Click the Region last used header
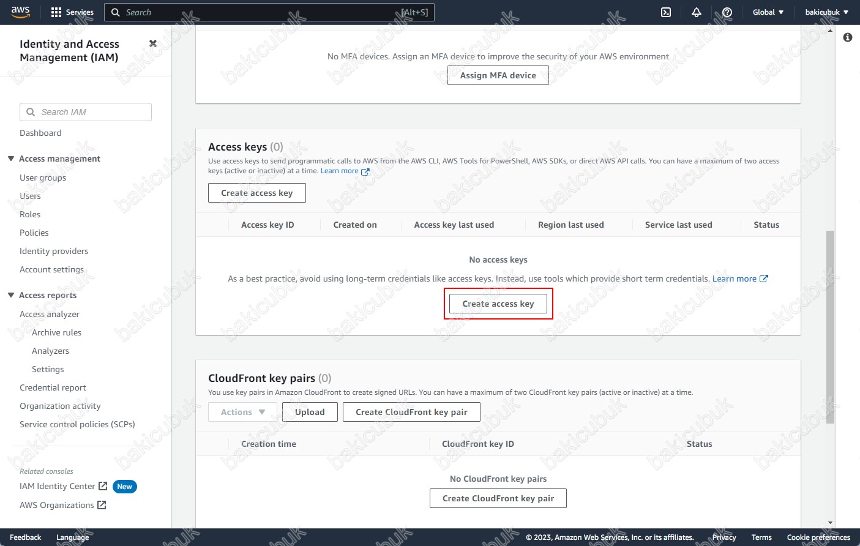This screenshot has width=860, height=546. pos(571,225)
